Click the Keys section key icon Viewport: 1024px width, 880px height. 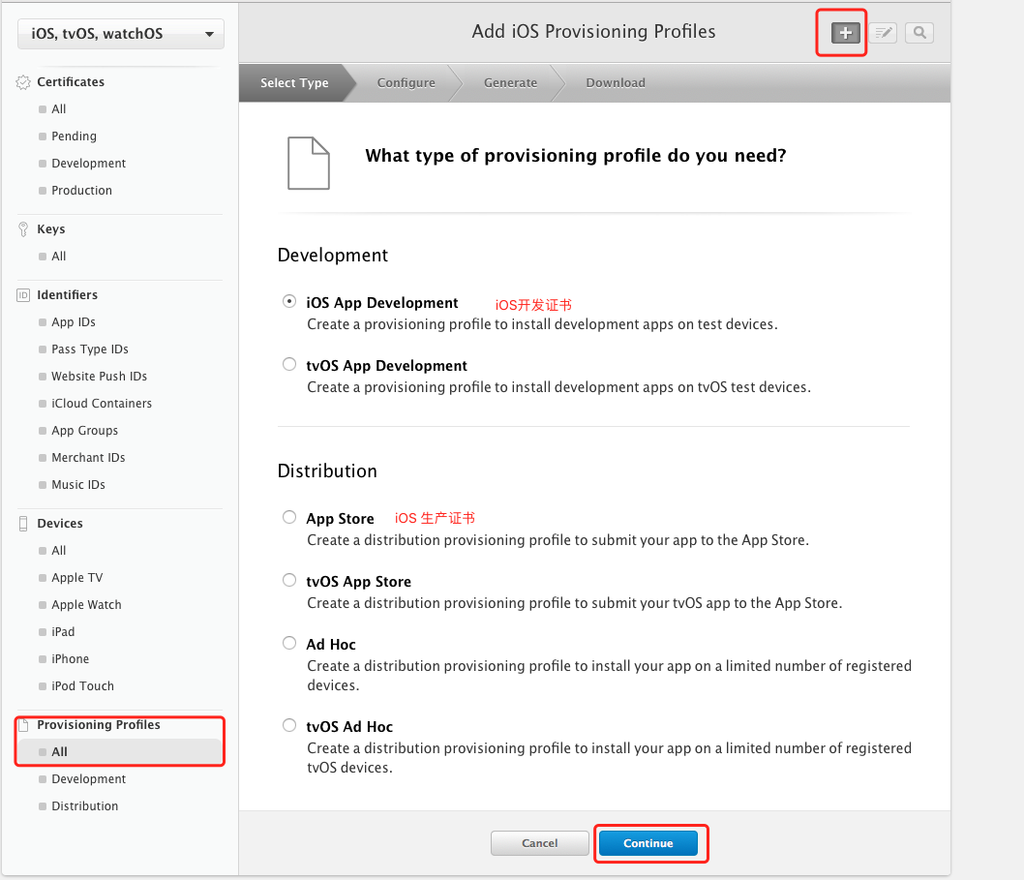(23, 229)
